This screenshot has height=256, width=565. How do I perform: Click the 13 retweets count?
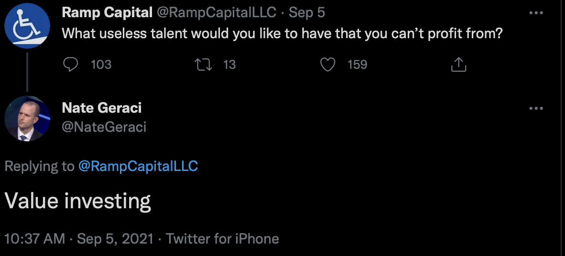[229, 64]
